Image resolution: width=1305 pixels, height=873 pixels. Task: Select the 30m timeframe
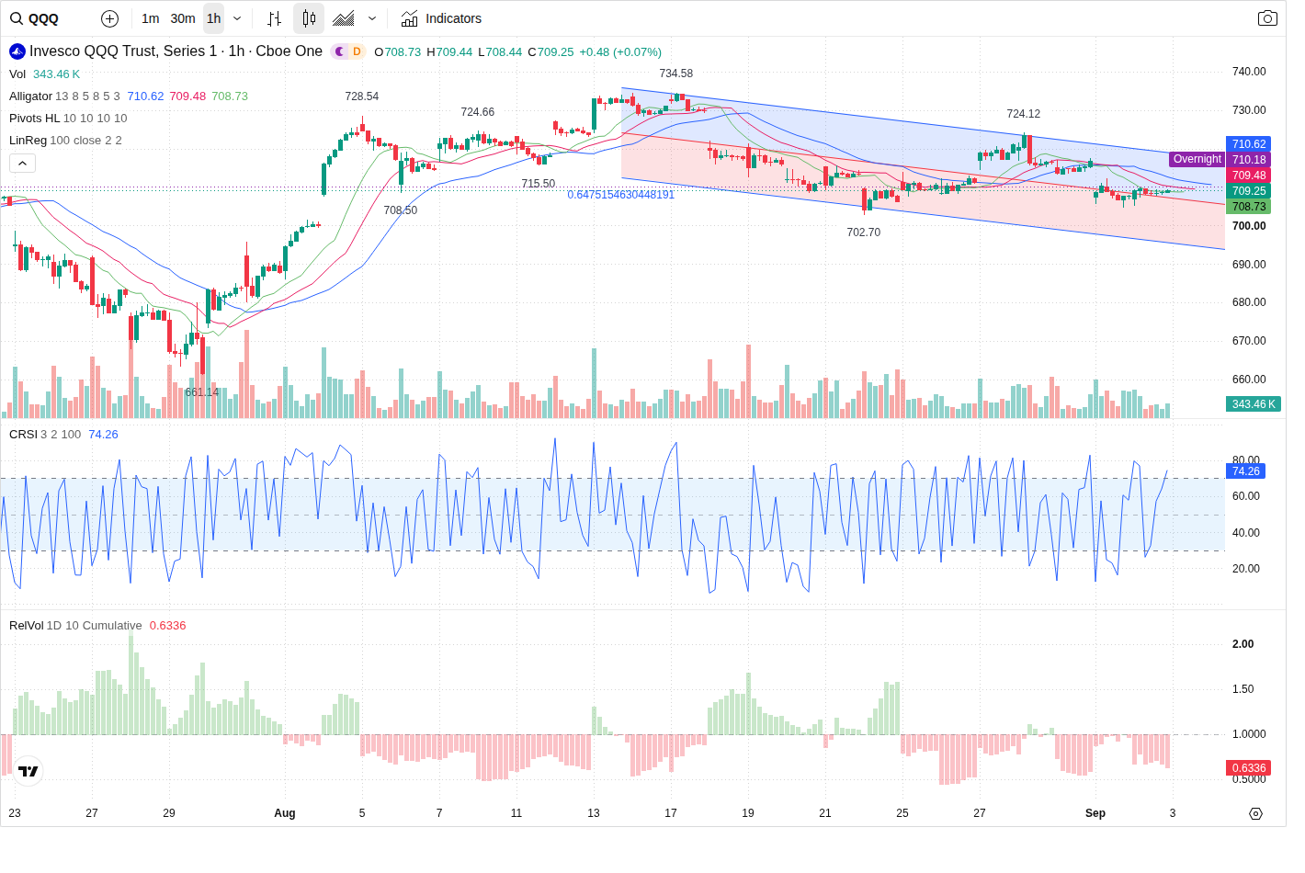point(183,18)
